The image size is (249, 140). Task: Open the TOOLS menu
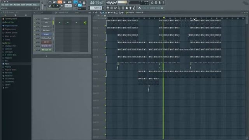point(35,5)
